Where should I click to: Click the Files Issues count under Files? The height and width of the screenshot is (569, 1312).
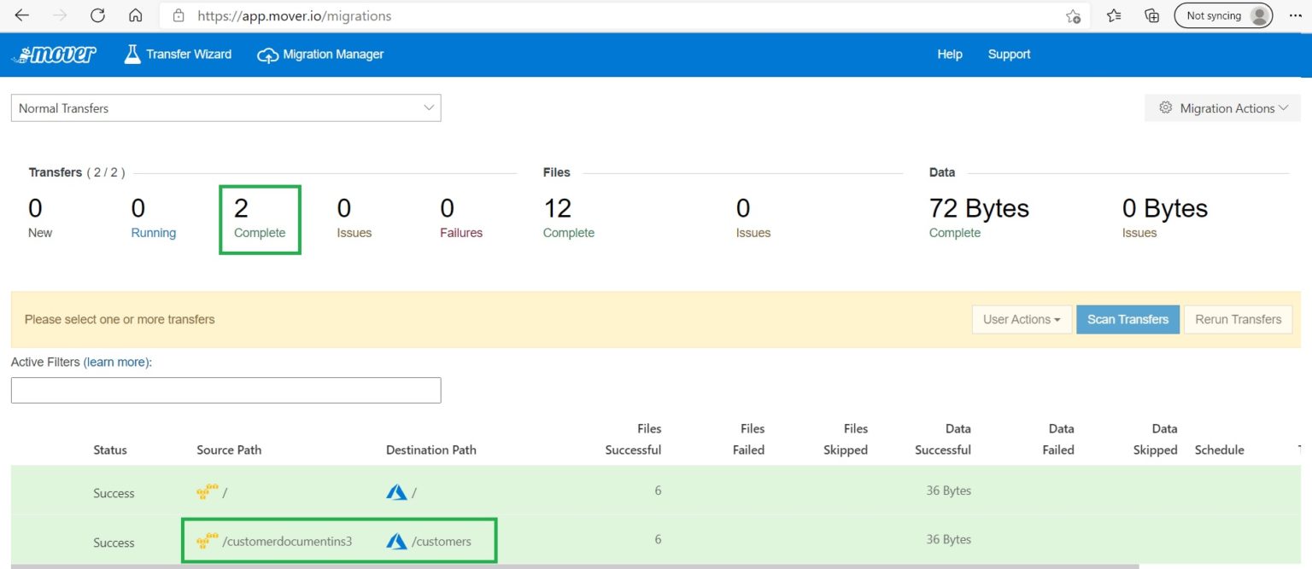753,218
